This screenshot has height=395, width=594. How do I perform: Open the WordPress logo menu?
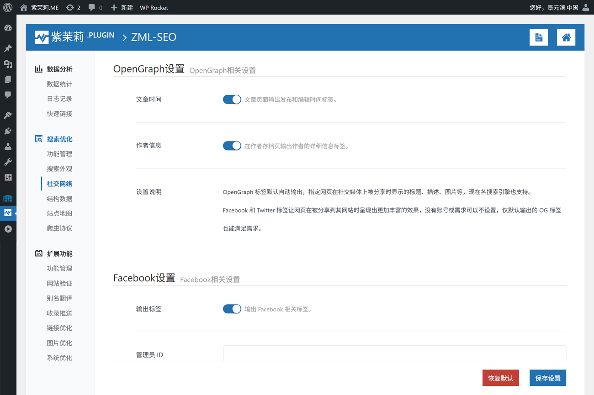click(8, 7)
